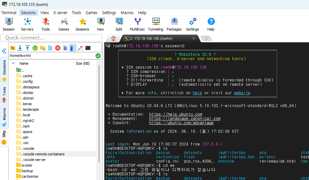The height and width of the screenshot is (180, 309).
Task: Open the Settings menu
Action: 109,12
